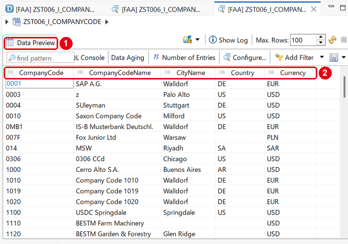Decrease Max. Rows with down stepper
The width and height of the screenshot is (348, 244).
coord(321,43)
